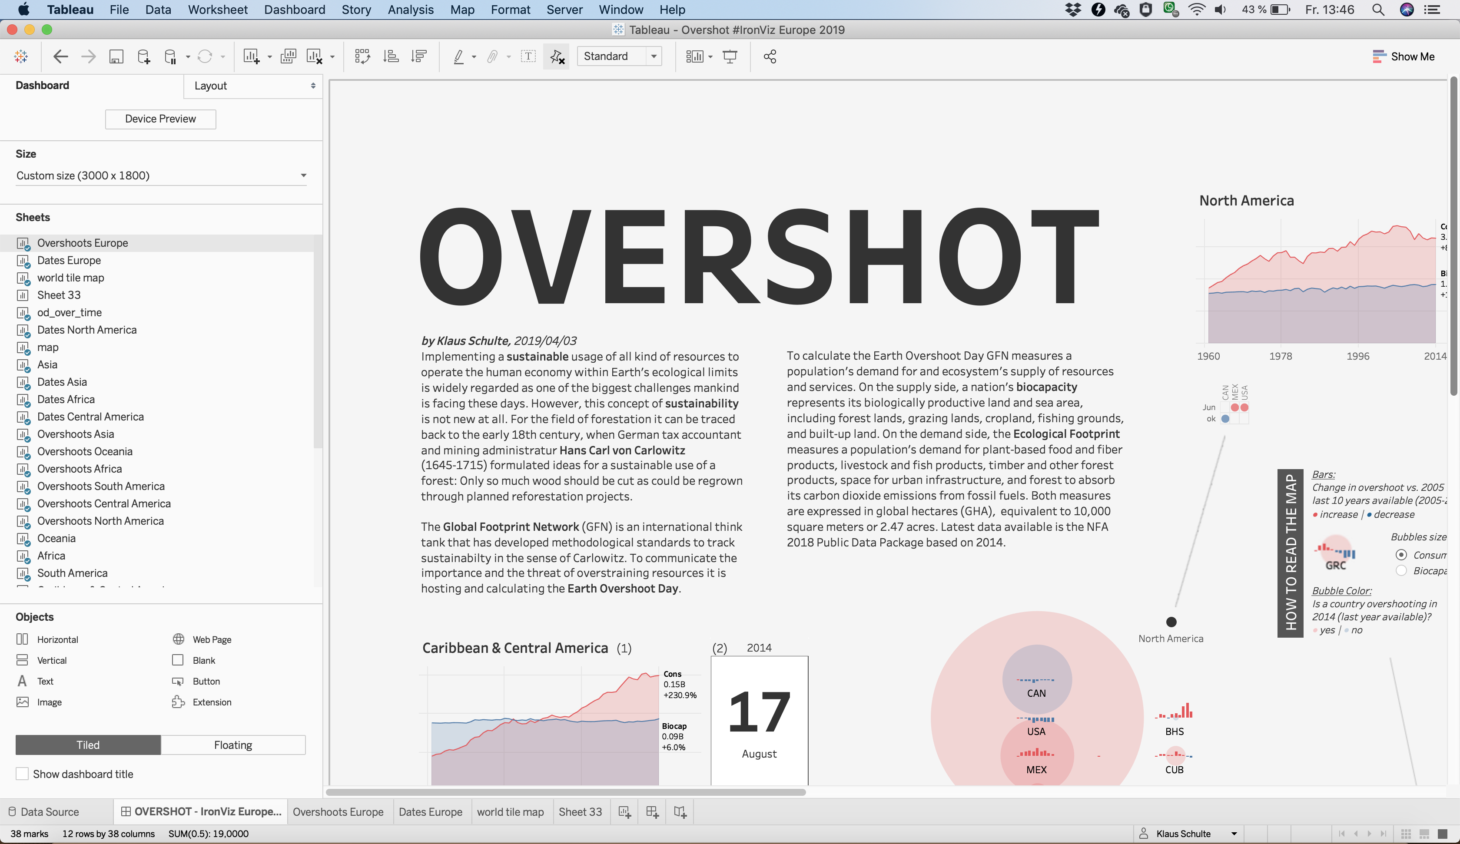This screenshot has width=1460, height=844.
Task: Expand the Pause Auto Updates dropdown arrow
Action: [x=188, y=57]
